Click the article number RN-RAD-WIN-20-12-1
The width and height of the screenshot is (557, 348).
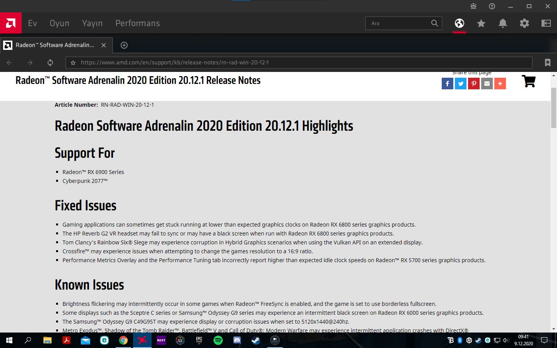pyautogui.click(x=127, y=105)
